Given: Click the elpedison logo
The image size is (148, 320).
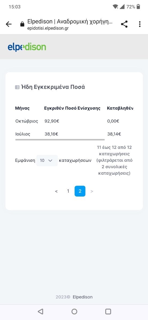Looking at the screenshot, I should tap(27, 47).
